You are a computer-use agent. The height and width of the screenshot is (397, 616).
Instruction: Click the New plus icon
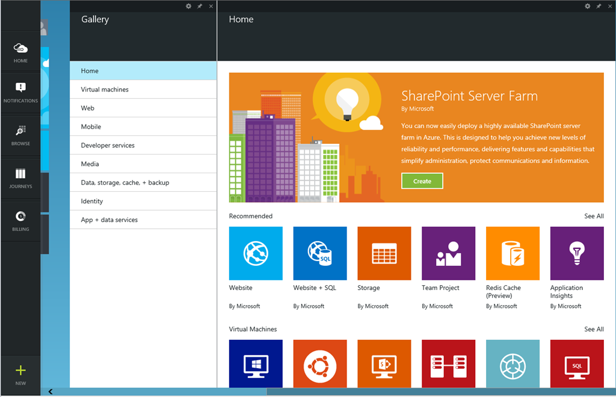point(20,371)
